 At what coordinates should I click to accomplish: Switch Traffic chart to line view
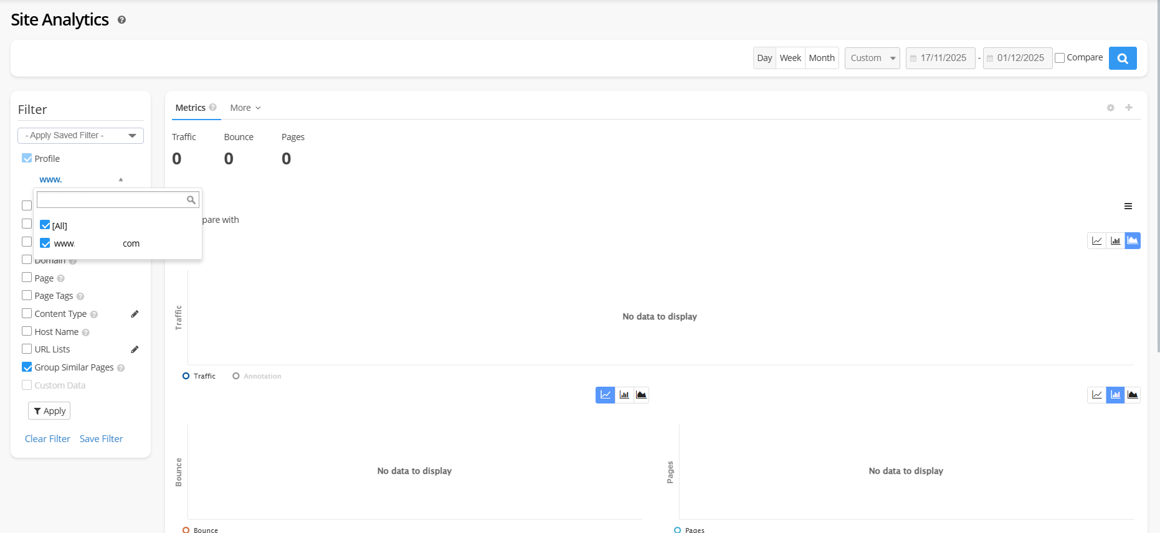[1096, 241]
